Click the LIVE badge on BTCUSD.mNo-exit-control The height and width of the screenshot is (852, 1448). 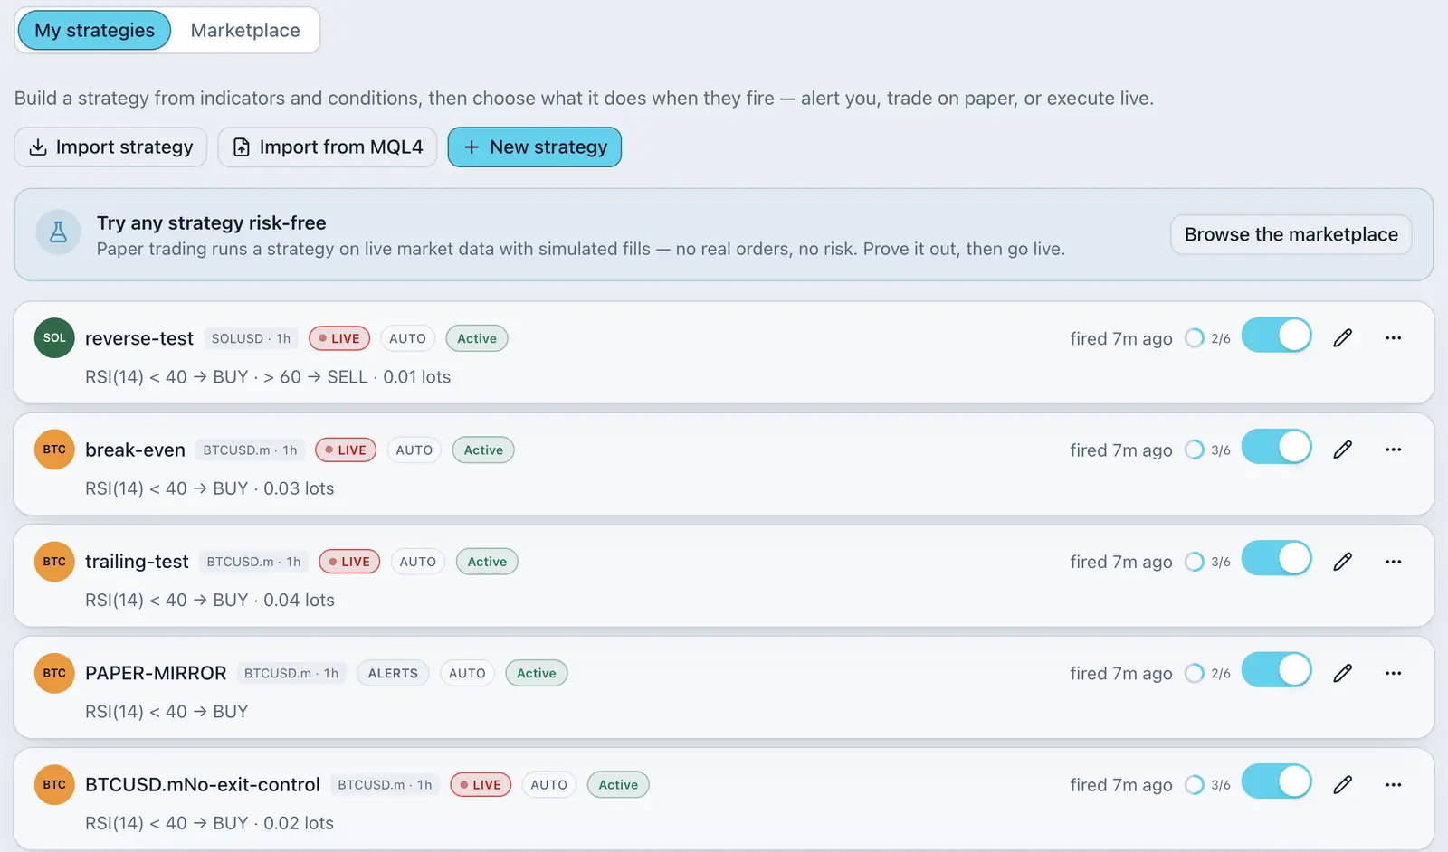481,785
